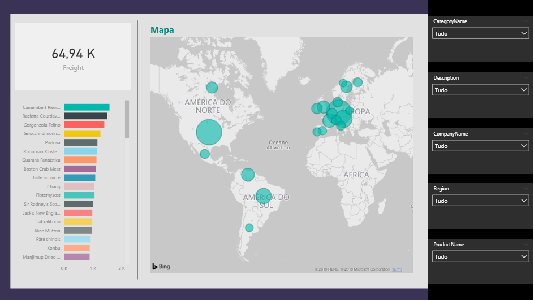Click the faint chevron in Description header
The height and width of the screenshot is (300, 534).
point(526,77)
